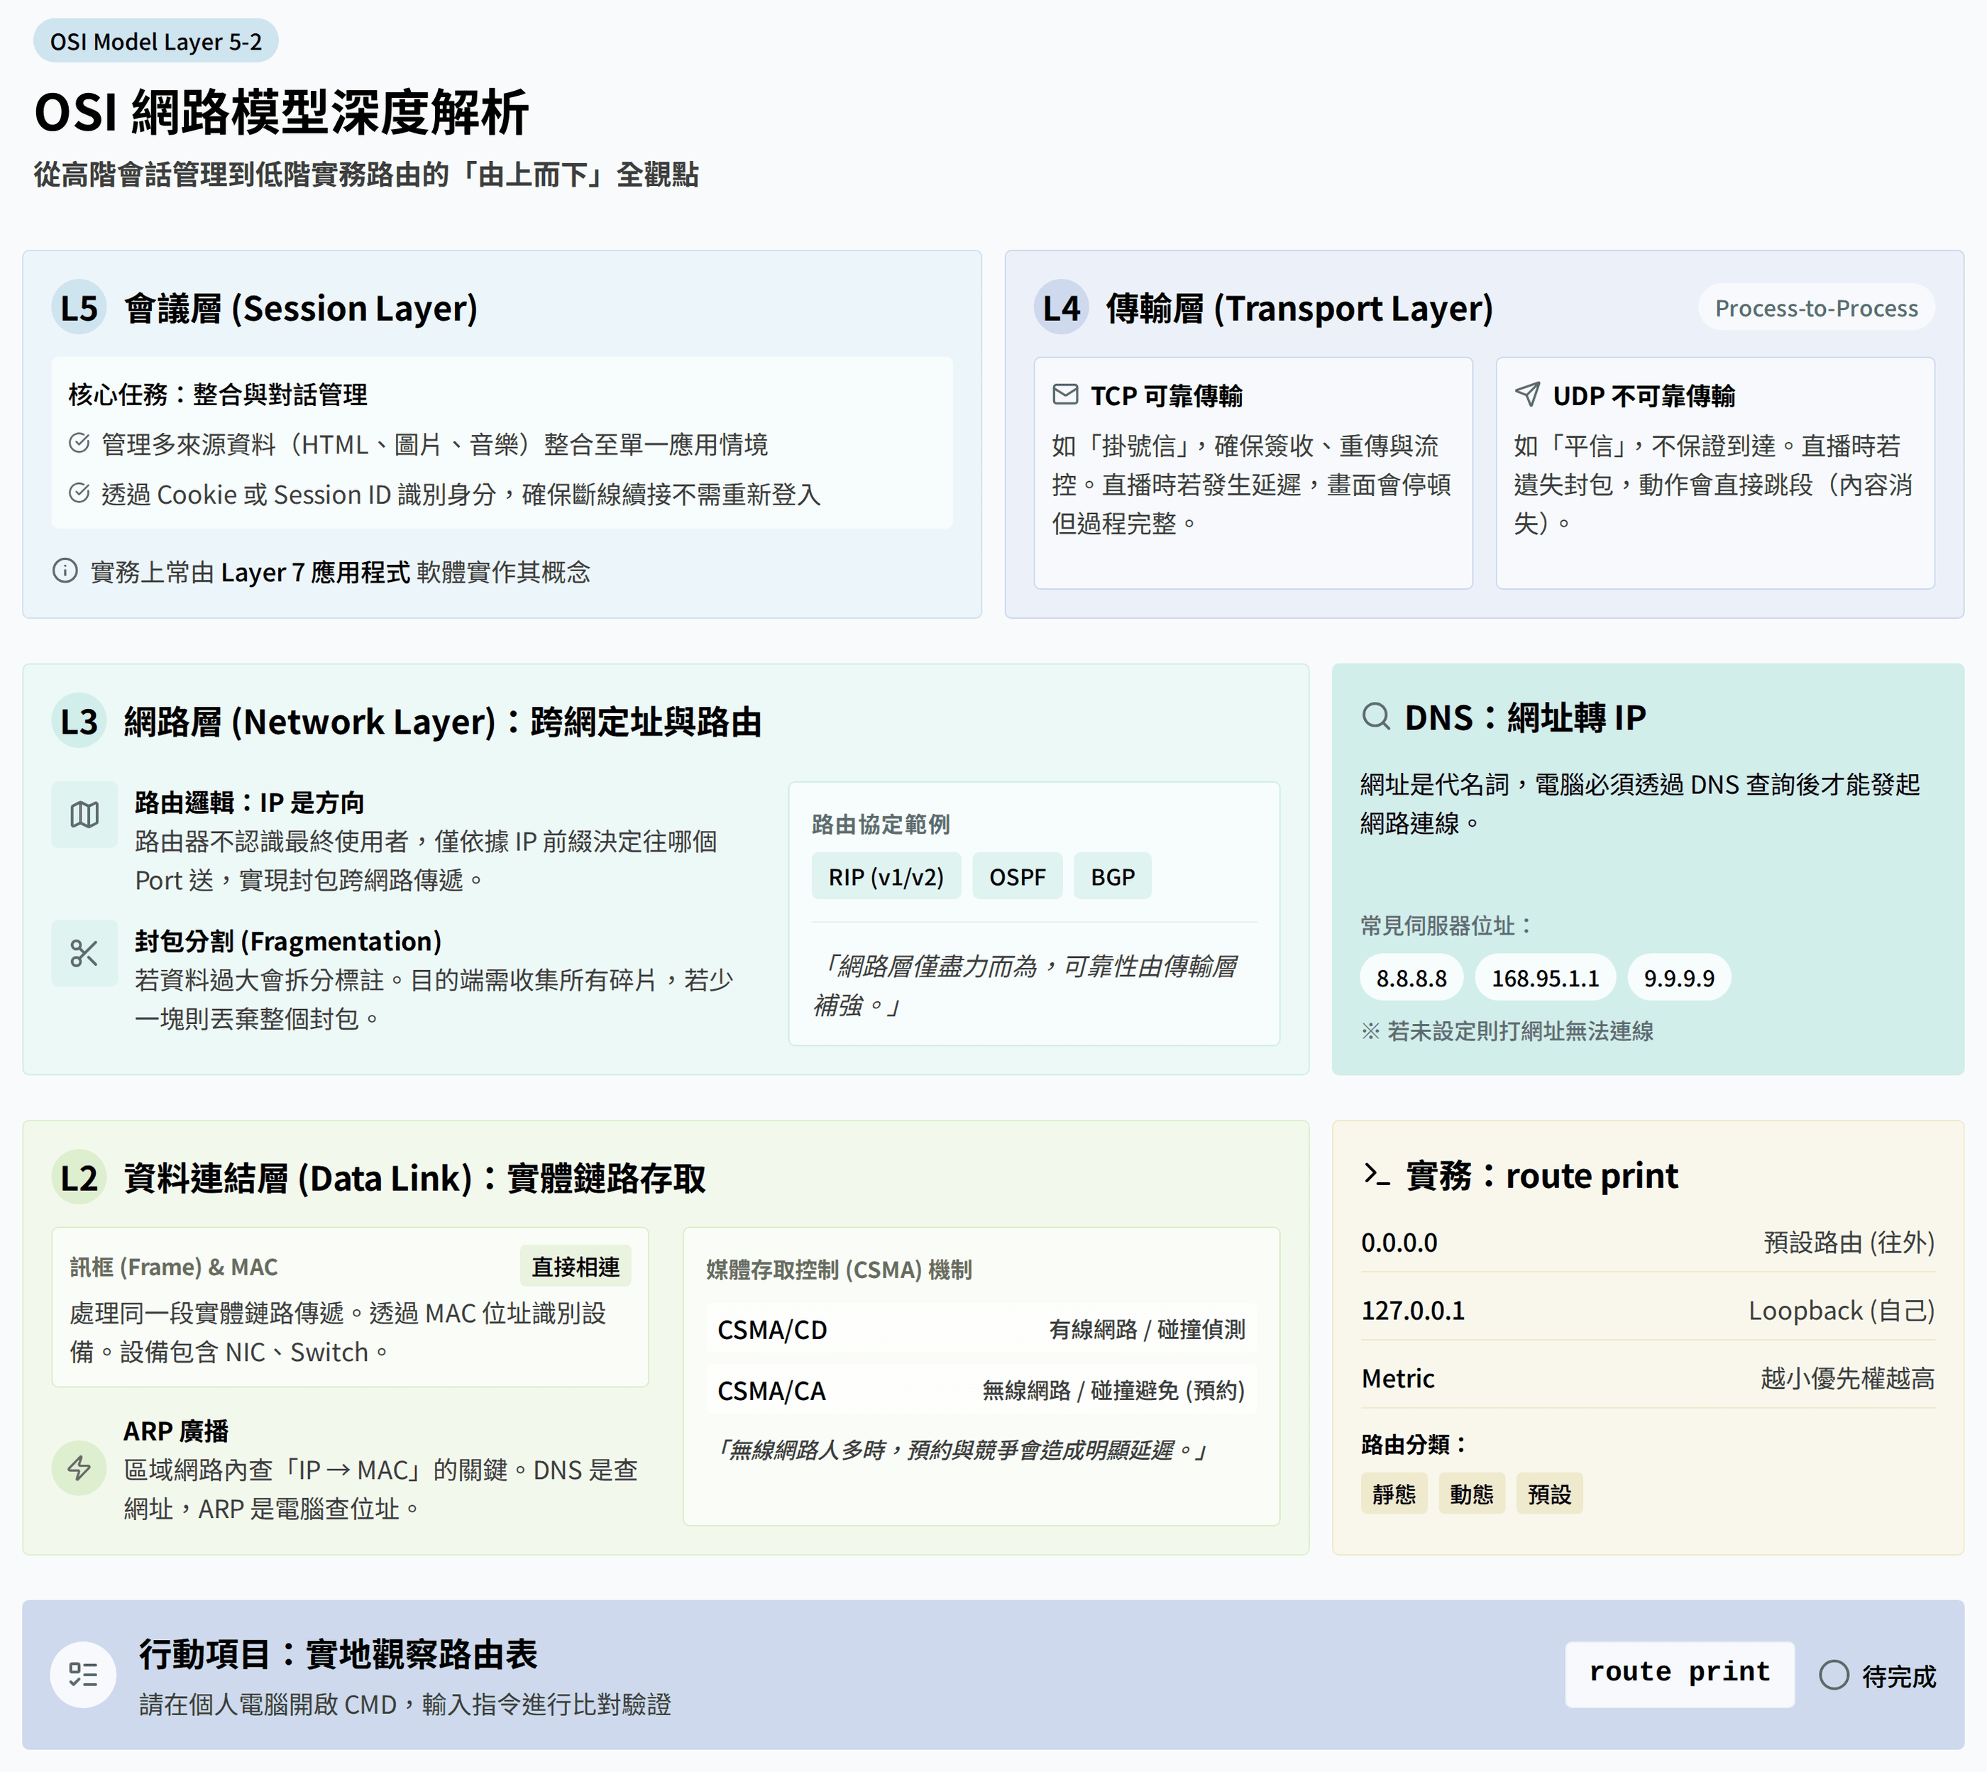Toggle the 待完成 radio circle
The height and width of the screenshot is (1772, 1987).
click(x=1833, y=1675)
